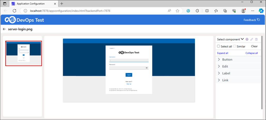Click the Feedback chat icon
266x120 pixels.
(258, 20)
